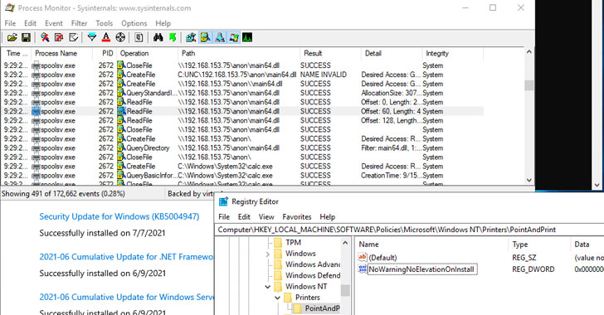The width and height of the screenshot is (604, 315).
Task: Open the Process Tree icon in toolbar
Action: pyautogui.click(x=139, y=37)
